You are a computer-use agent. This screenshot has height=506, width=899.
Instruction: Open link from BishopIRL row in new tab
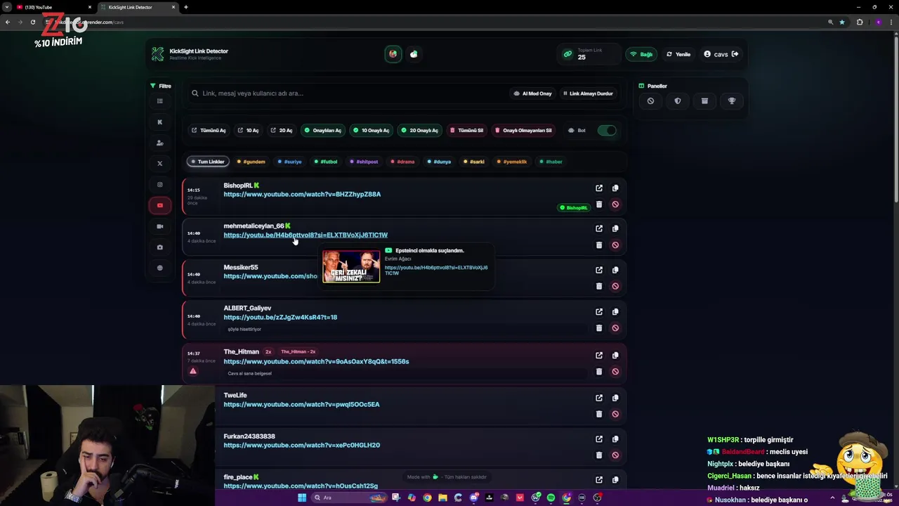[599, 188]
